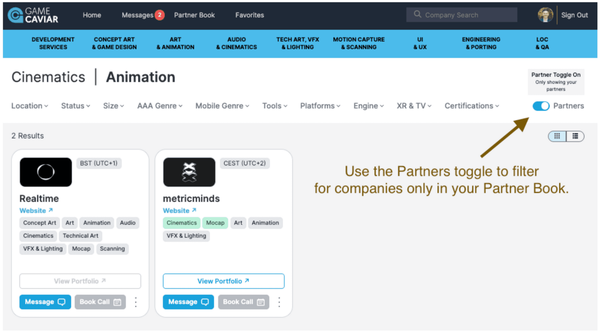
Task: Go to the Home page
Action: (92, 15)
